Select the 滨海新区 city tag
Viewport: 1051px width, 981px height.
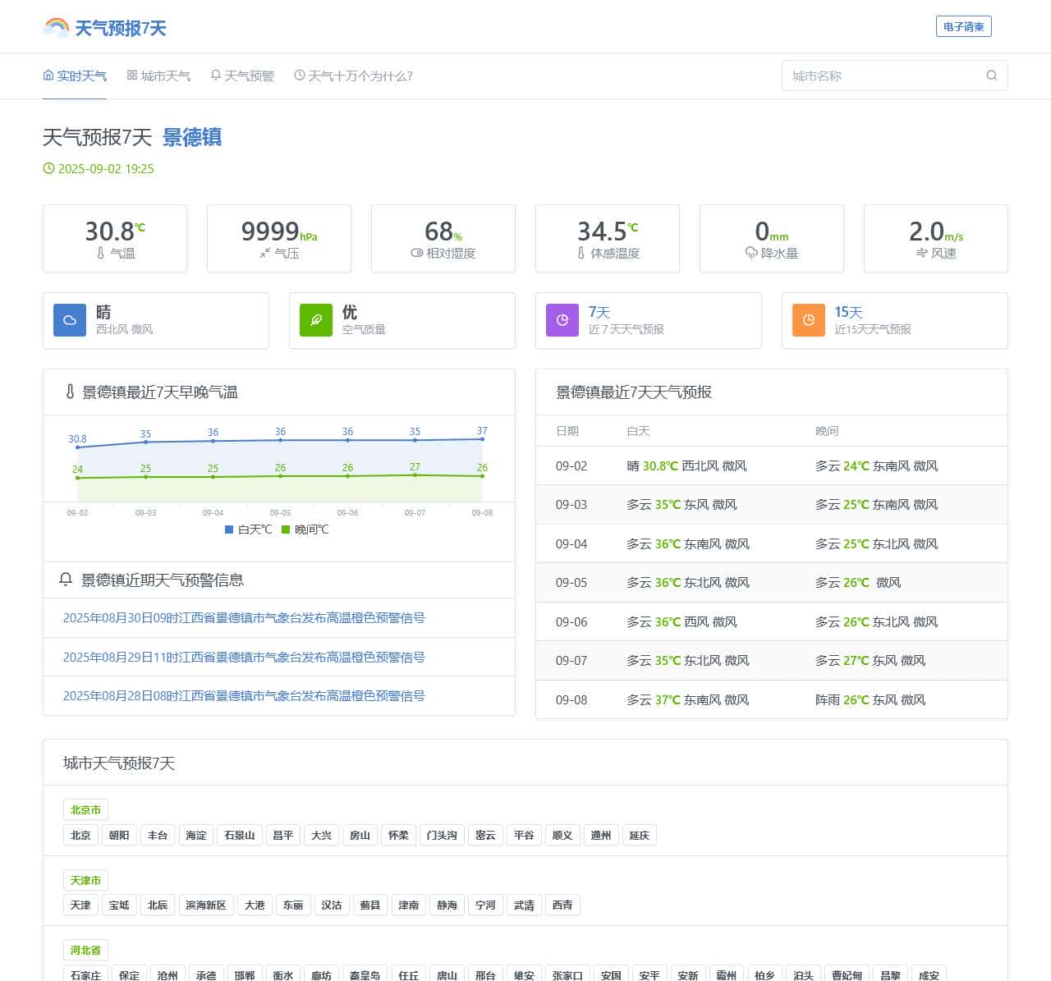205,905
